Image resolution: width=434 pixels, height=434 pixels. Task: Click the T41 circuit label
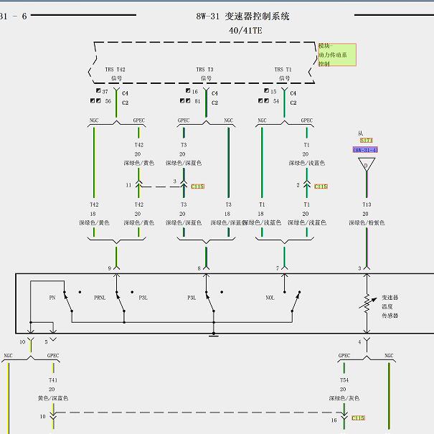pos(53,380)
